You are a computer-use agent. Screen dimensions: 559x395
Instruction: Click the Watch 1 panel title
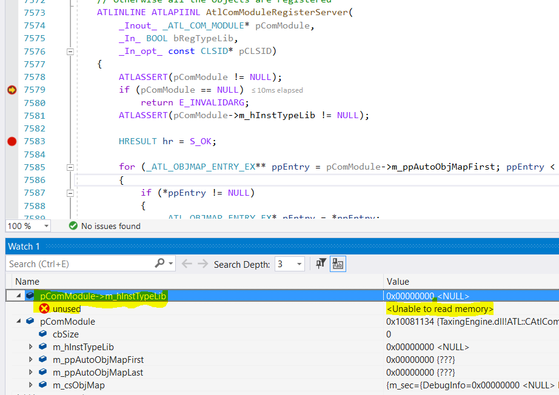tap(24, 247)
